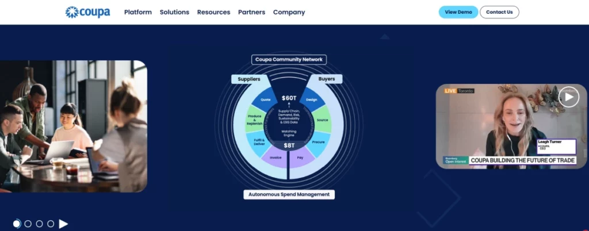Select the third carousel slide dot

click(39, 224)
